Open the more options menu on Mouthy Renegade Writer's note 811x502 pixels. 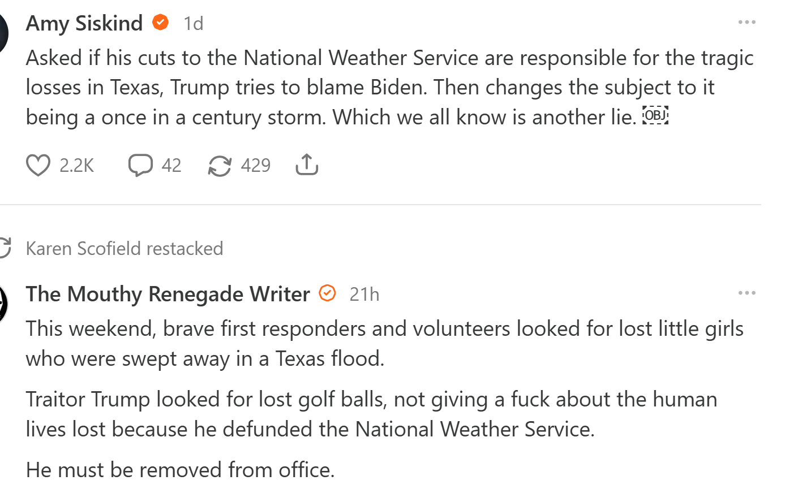click(x=746, y=293)
